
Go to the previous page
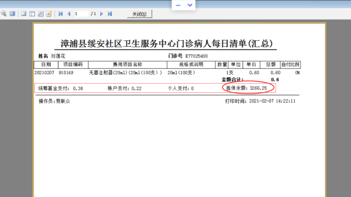click(69, 14)
